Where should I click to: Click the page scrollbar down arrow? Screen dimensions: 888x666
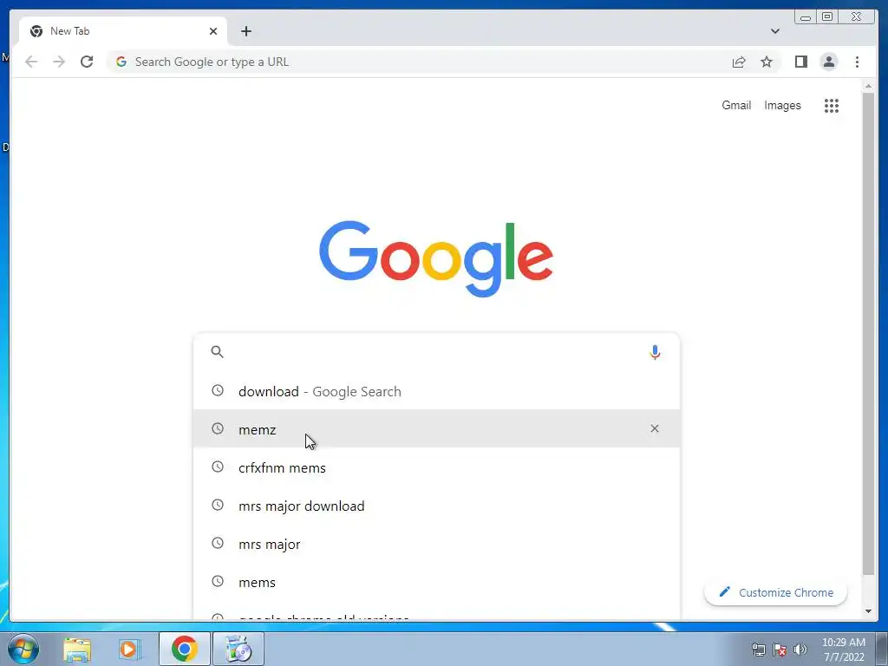coord(868,611)
